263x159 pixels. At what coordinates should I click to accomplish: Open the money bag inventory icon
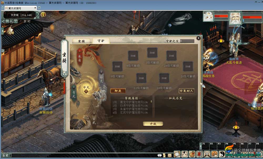[192, 154]
